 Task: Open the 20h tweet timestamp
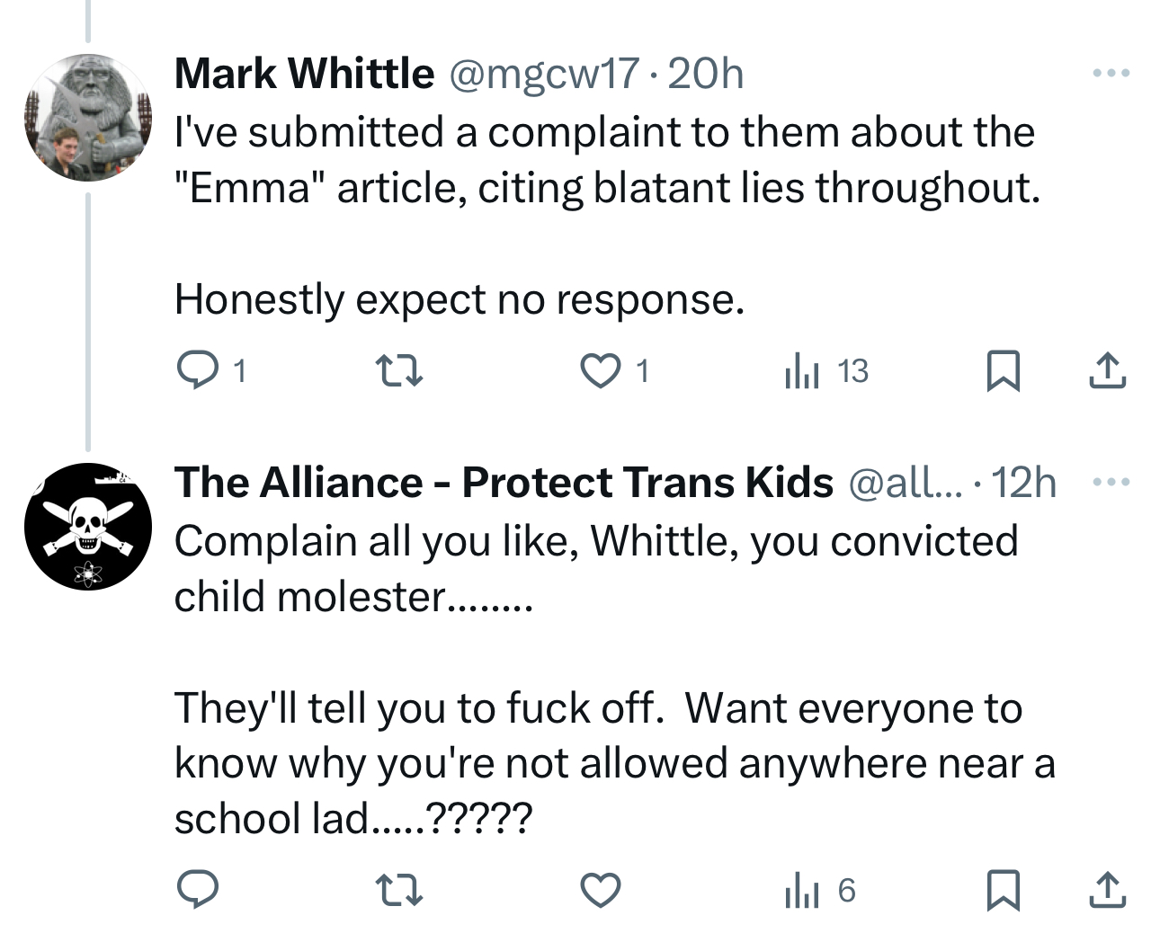pos(707,73)
